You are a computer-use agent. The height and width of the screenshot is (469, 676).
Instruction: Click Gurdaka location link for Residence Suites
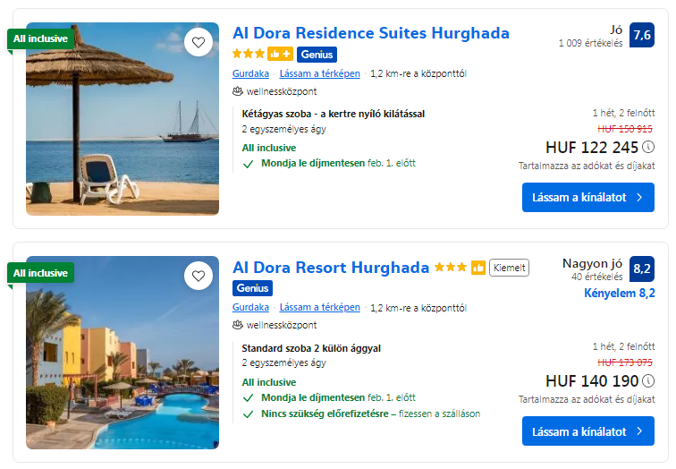(x=250, y=73)
